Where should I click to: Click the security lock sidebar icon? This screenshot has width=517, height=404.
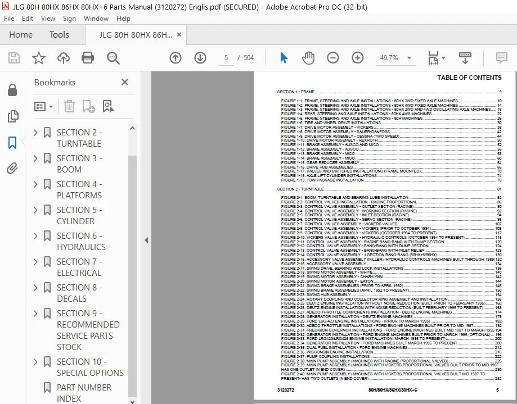(x=12, y=90)
